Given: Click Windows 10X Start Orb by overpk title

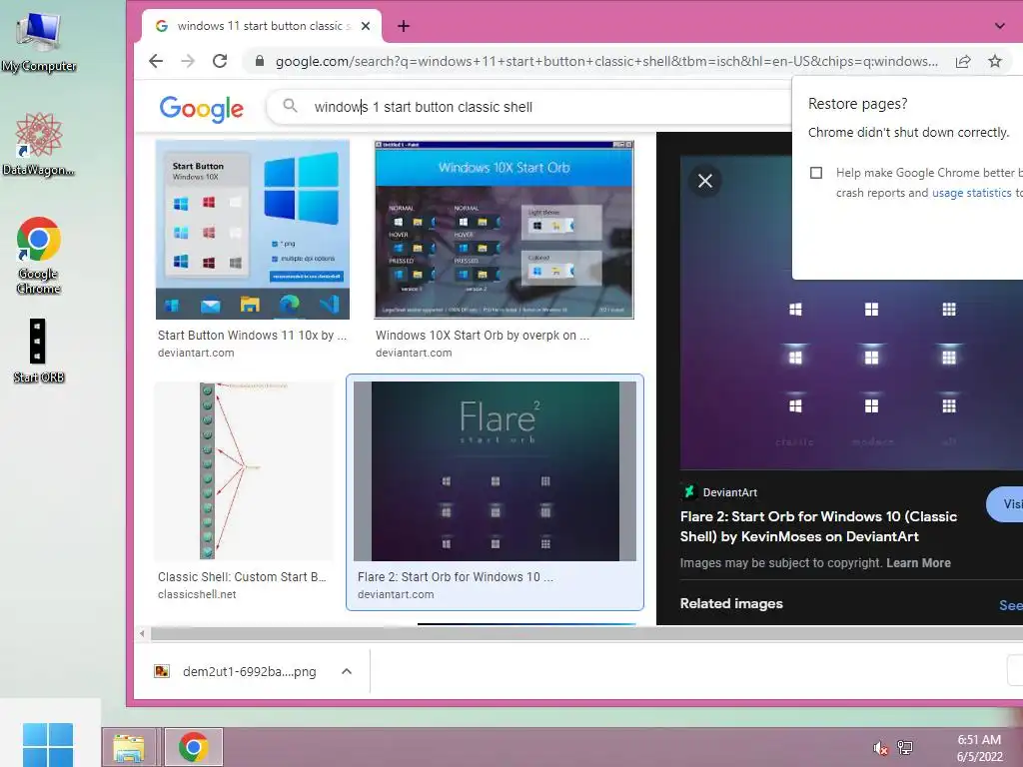Looking at the screenshot, I should (x=483, y=336).
